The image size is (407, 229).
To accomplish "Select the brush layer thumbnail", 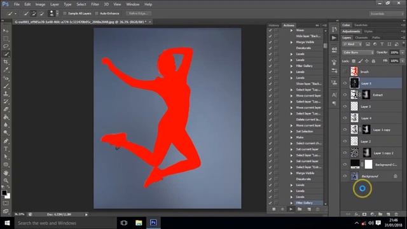I will tap(354, 72).
